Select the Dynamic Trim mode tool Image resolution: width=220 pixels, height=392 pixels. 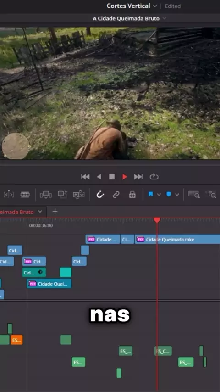coord(9,195)
